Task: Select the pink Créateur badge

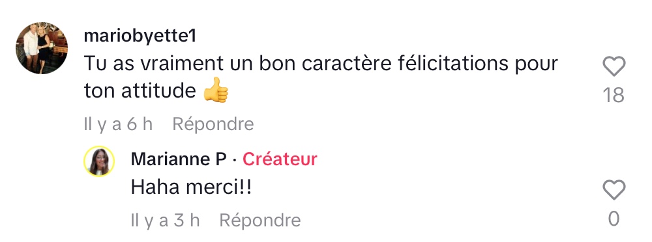Action: coord(280,159)
